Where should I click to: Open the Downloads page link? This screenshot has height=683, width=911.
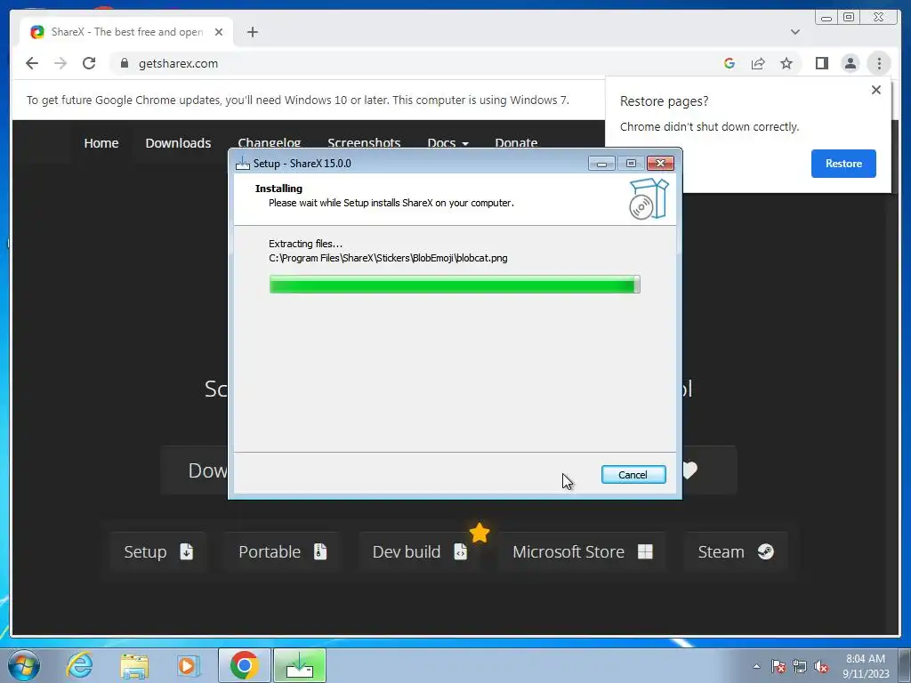point(178,143)
